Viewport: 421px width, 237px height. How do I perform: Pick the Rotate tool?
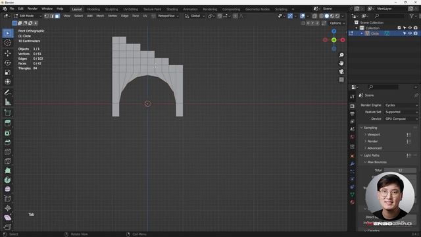7,63
